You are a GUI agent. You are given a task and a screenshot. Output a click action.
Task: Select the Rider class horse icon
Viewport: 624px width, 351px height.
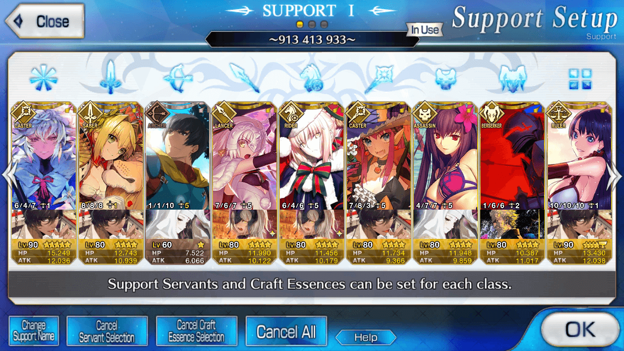pos(312,78)
